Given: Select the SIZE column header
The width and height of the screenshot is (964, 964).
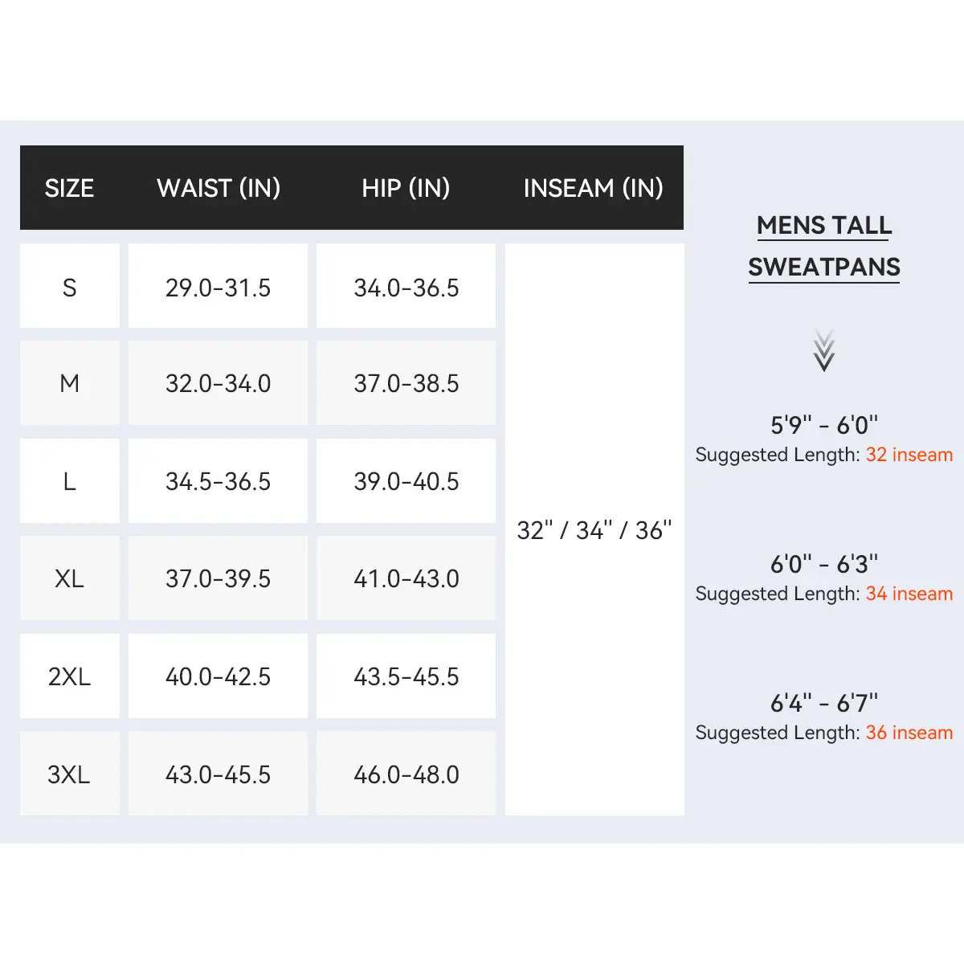Looking at the screenshot, I should 69,188.
